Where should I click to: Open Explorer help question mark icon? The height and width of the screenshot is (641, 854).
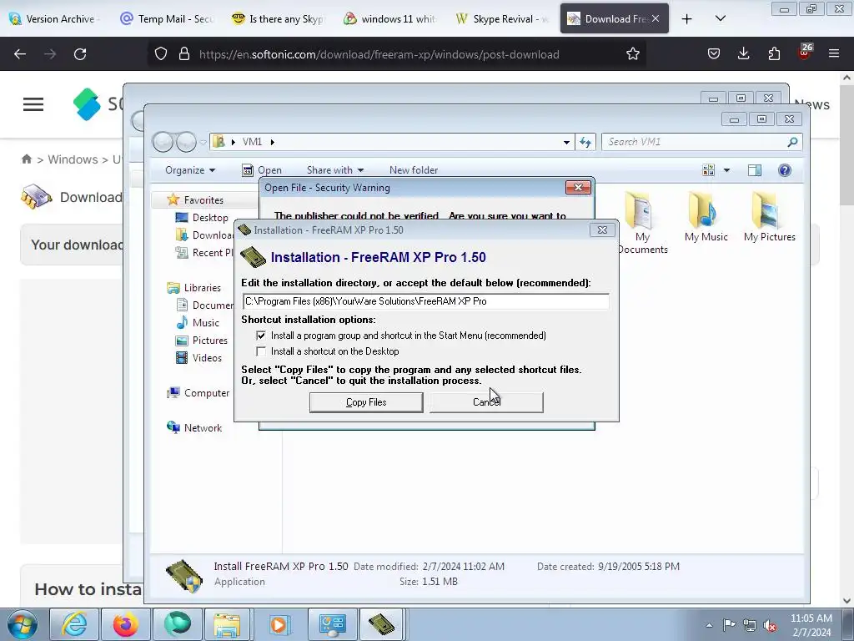(x=785, y=170)
